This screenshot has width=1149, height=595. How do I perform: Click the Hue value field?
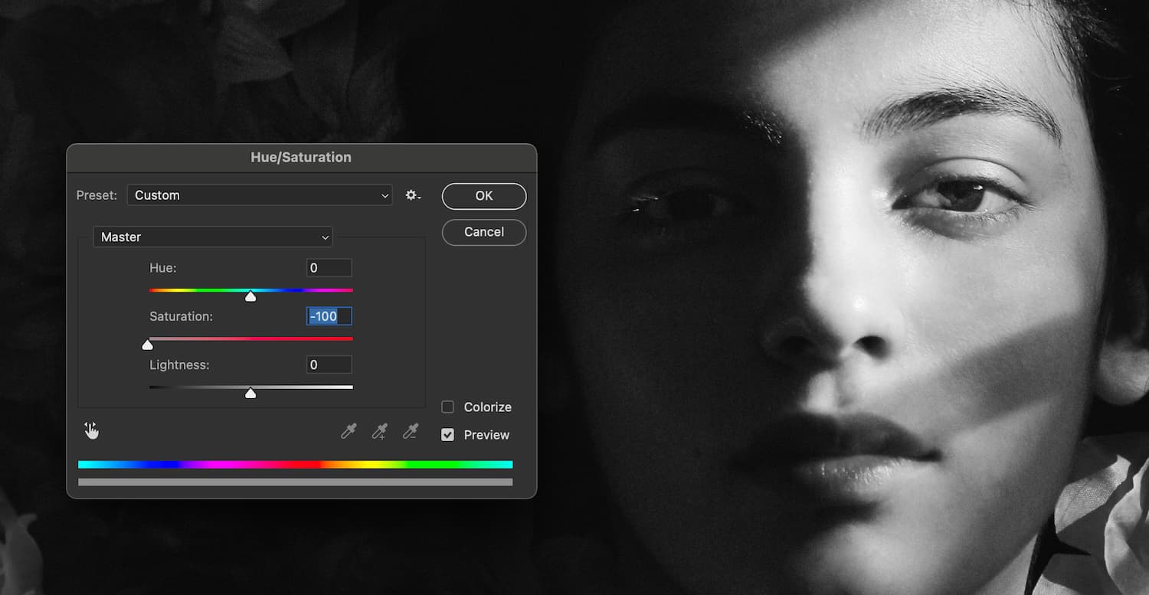coord(329,268)
